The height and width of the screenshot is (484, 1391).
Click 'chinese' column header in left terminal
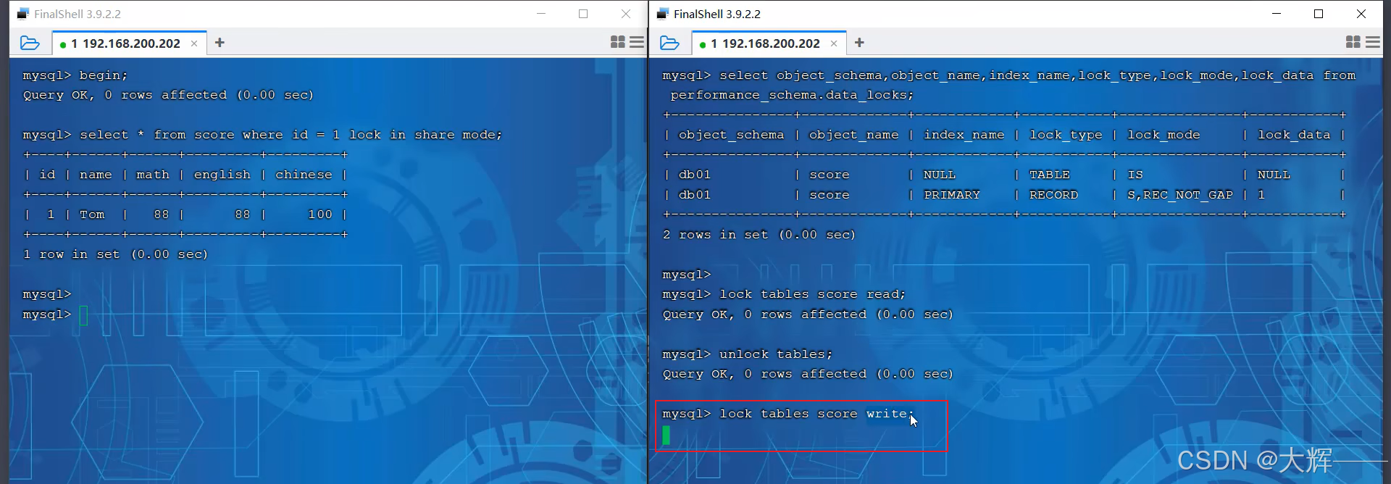[304, 175]
